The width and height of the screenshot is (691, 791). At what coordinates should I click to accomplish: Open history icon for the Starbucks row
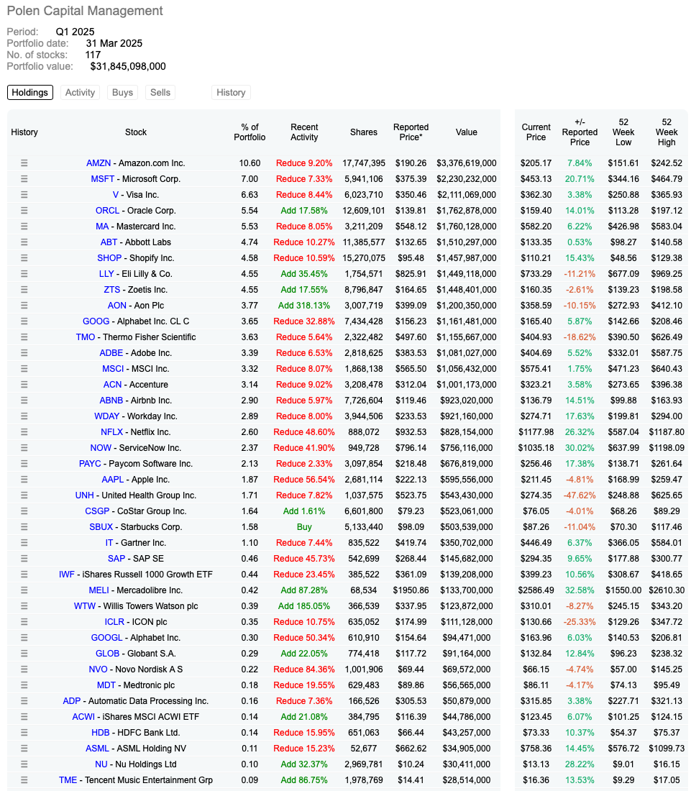click(24, 526)
